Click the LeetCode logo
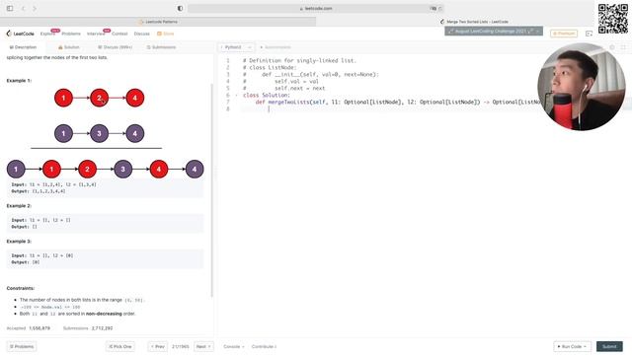This screenshot has width=632, height=355. pos(20,34)
